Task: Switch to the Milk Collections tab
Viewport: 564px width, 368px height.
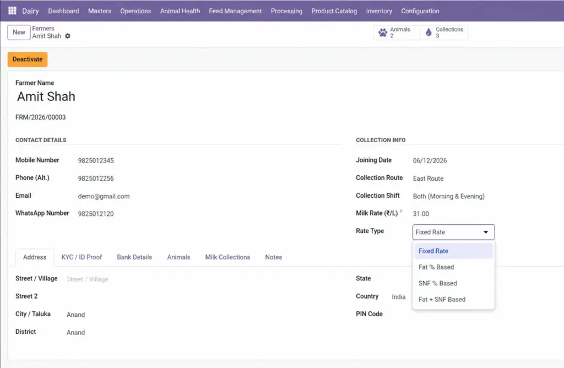Action: click(x=227, y=257)
